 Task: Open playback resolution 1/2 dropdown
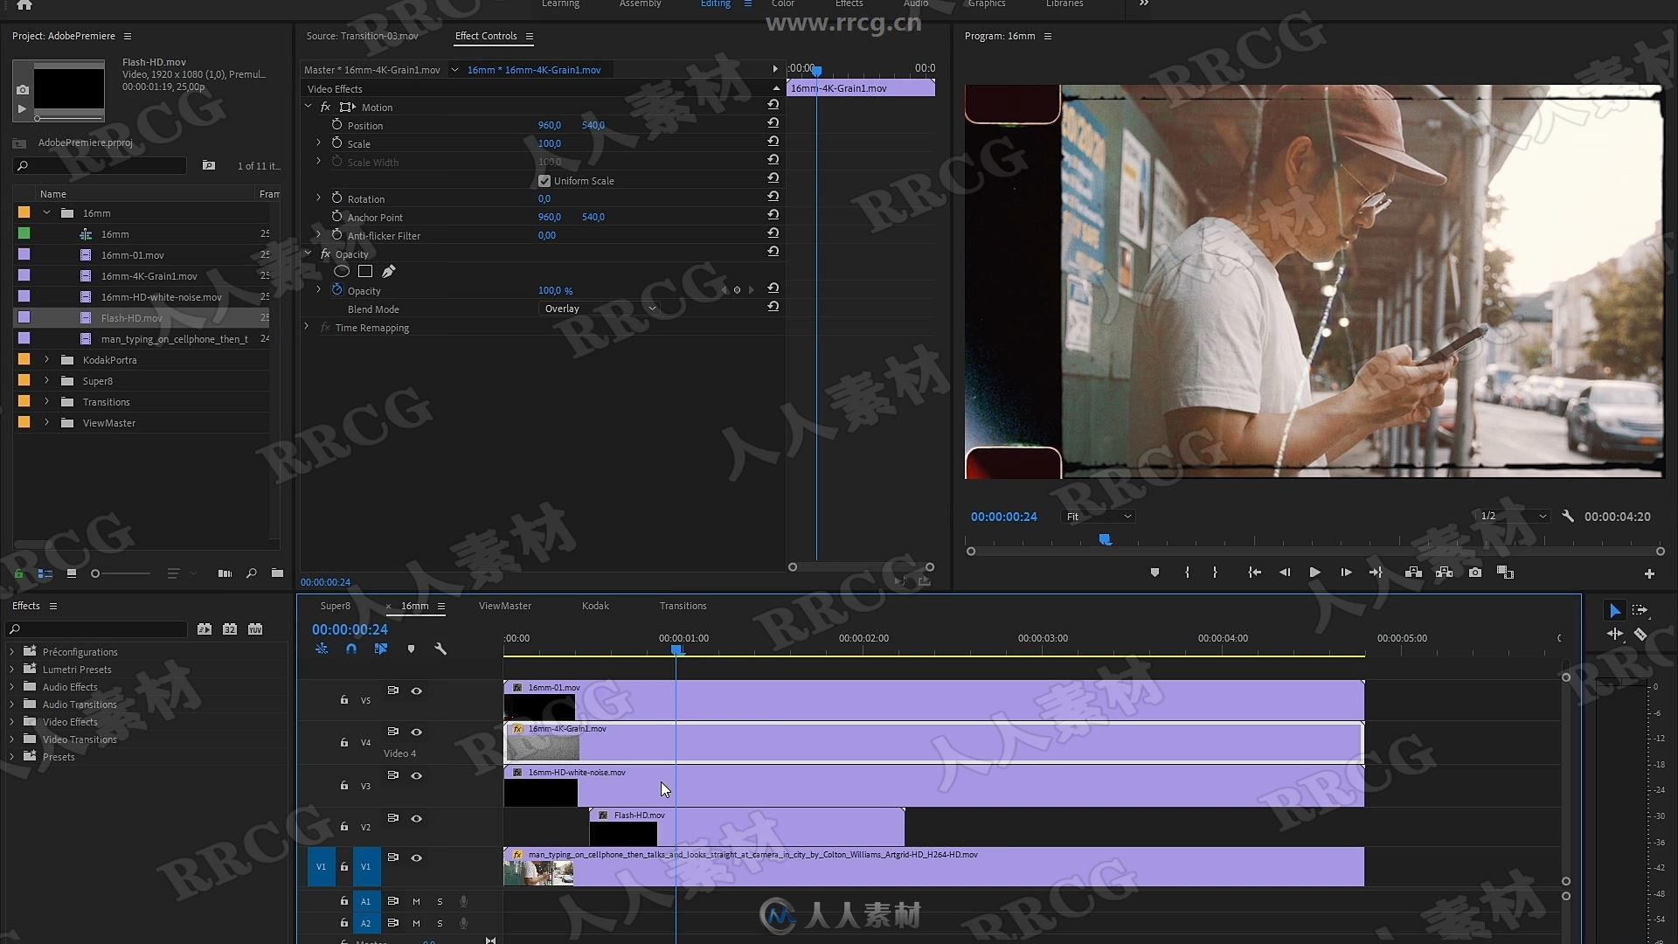click(x=1514, y=517)
